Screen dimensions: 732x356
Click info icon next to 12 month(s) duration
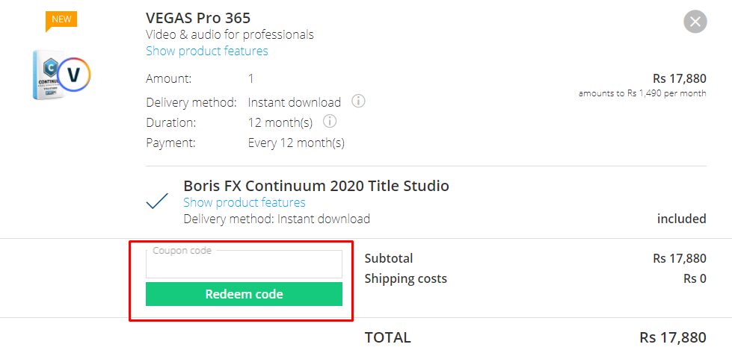tap(330, 121)
